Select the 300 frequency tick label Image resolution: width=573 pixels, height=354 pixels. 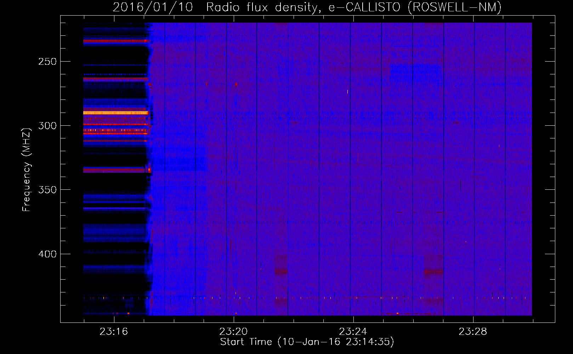pos(47,126)
